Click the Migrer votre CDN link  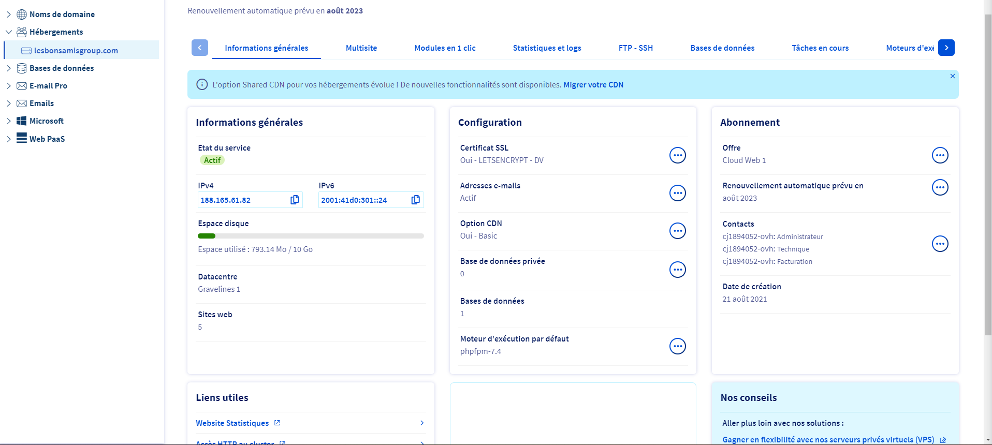(593, 85)
